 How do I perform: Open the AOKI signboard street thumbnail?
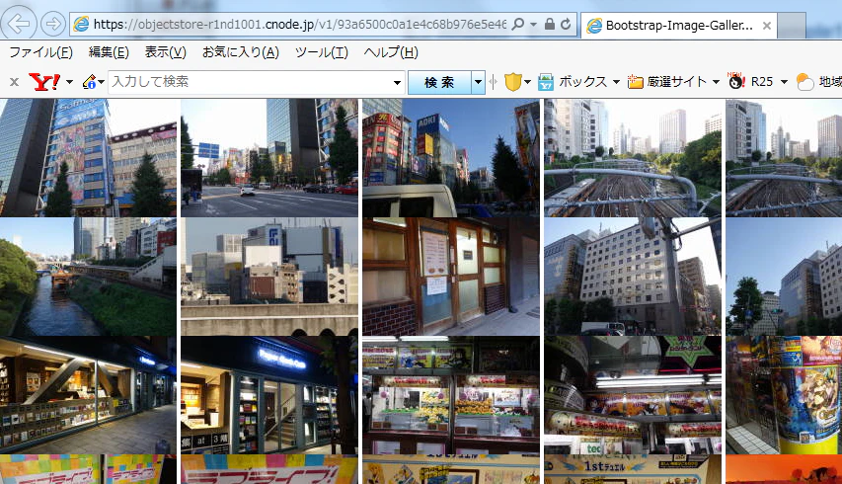click(451, 158)
